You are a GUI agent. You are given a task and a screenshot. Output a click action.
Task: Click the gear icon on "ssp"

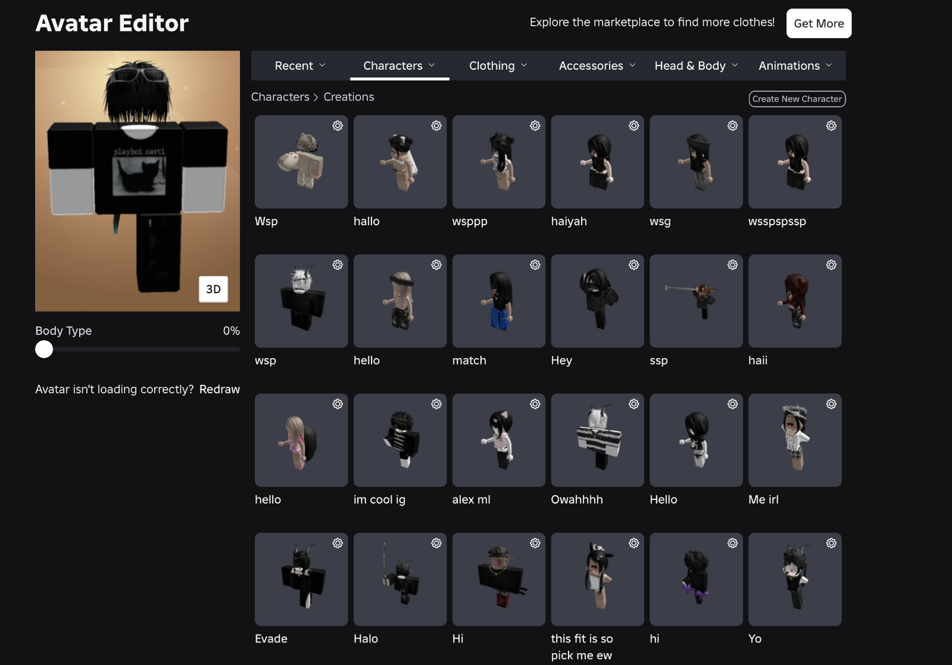click(733, 264)
